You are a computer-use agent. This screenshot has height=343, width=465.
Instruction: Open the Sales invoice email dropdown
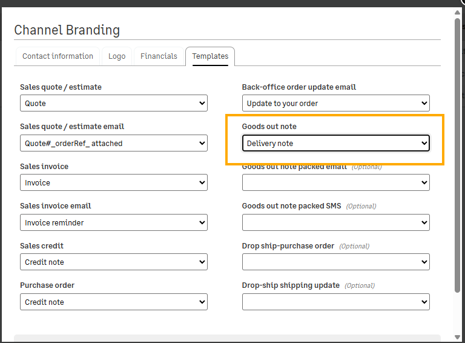point(114,222)
